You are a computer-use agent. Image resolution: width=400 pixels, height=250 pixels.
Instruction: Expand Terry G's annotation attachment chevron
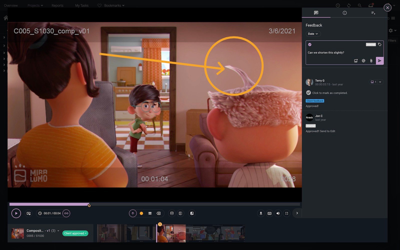380,82
